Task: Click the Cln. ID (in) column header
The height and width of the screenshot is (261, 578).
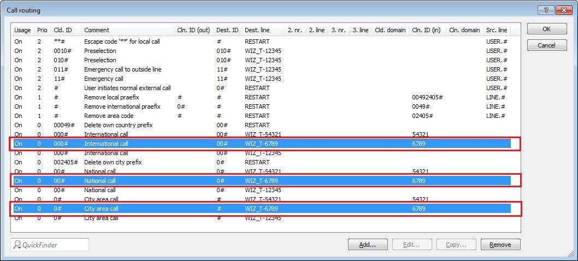Action: (427, 30)
